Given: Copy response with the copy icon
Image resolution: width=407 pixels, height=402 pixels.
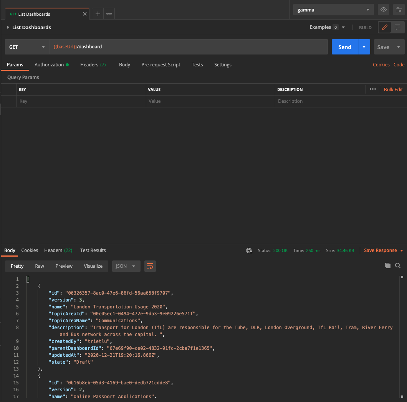Looking at the screenshot, I should pos(387,265).
